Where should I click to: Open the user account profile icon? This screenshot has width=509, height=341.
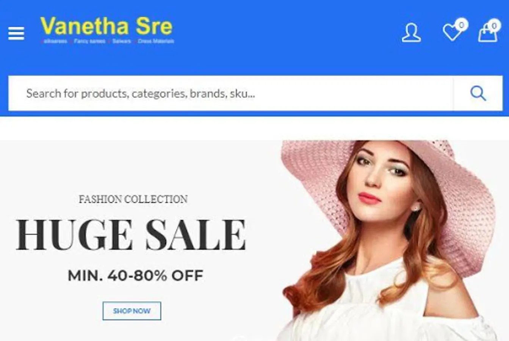[x=411, y=33]
